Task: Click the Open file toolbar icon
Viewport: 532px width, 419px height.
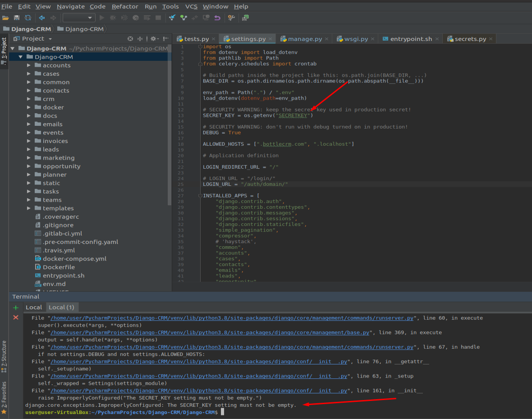Action: (x=5, y=18)
